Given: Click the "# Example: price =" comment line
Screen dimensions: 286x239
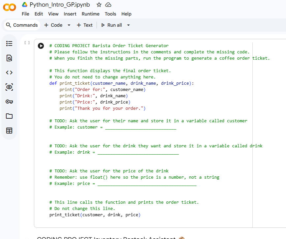Looking at the screenshot, I should (x=123, y=184).
